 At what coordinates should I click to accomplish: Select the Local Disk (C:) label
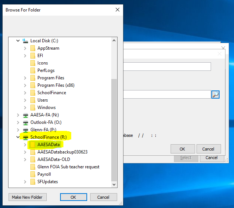coord(45,41)
